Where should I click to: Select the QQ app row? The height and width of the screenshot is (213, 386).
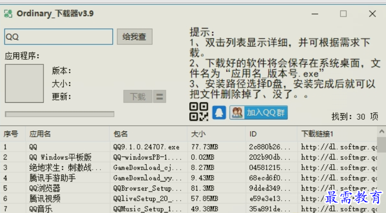pyautogui.click(x=189, y=147)
